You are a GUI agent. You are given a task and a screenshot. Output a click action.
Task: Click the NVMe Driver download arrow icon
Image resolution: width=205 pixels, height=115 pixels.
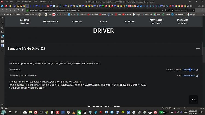coord(197,70)
